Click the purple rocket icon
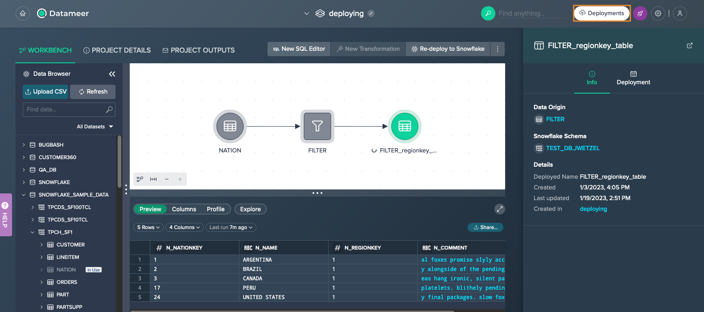704x312 pixels. [640, 13]
